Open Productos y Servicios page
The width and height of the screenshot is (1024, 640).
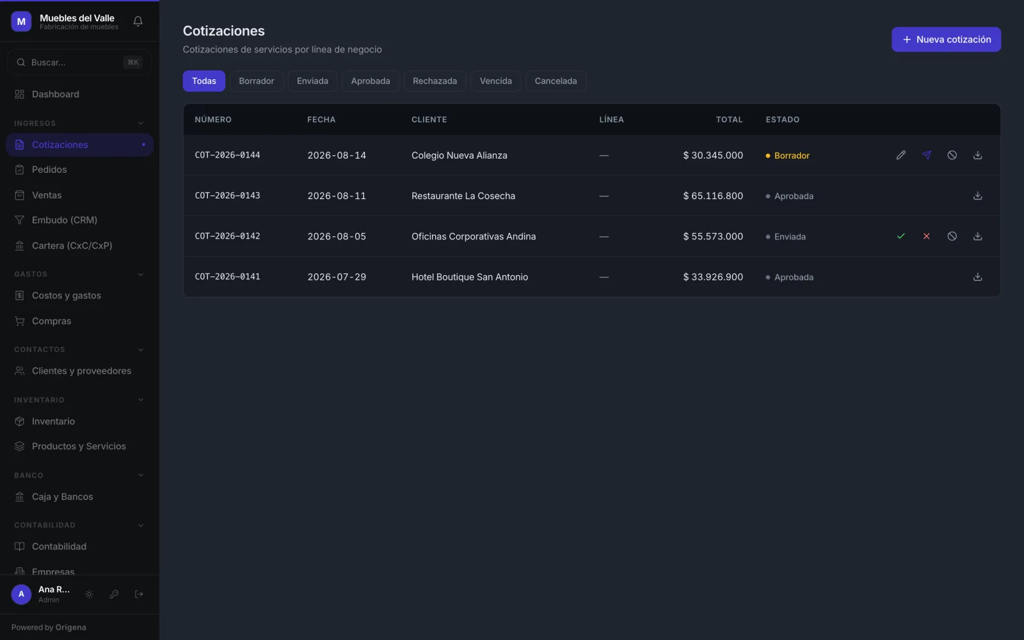tap(79, 447)
